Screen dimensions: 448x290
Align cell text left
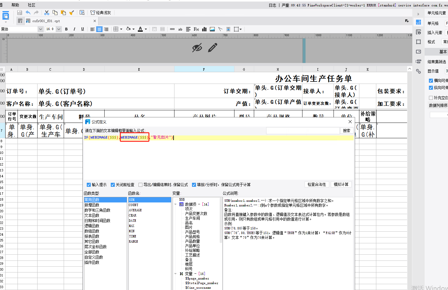pyautogui.click(x=92, y=29)
